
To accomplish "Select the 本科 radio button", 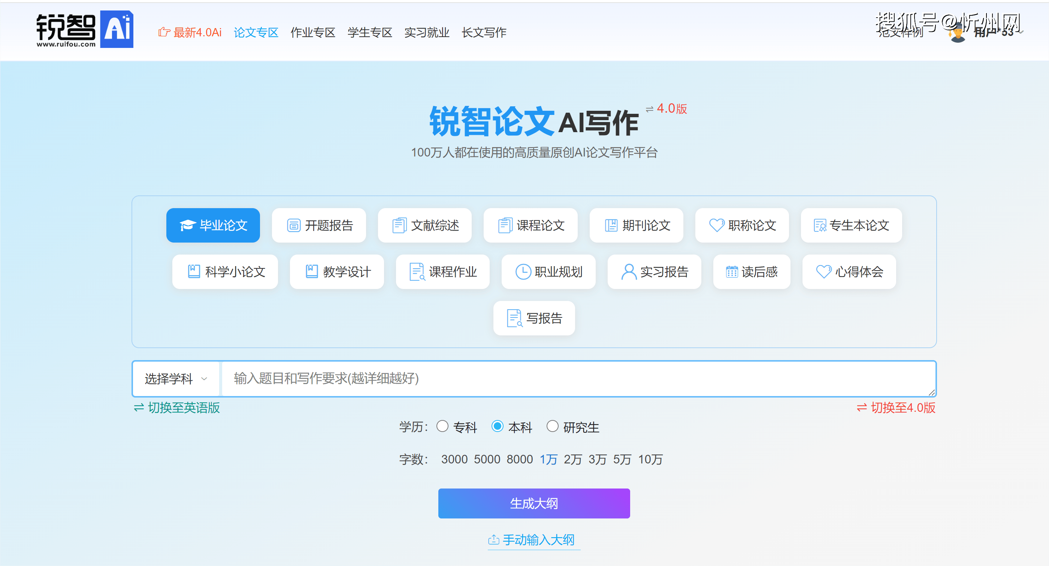I will pyautogui.click(x=497, y=426).
